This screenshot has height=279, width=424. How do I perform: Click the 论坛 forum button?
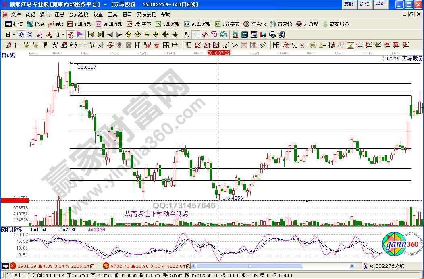coord(364,4)
